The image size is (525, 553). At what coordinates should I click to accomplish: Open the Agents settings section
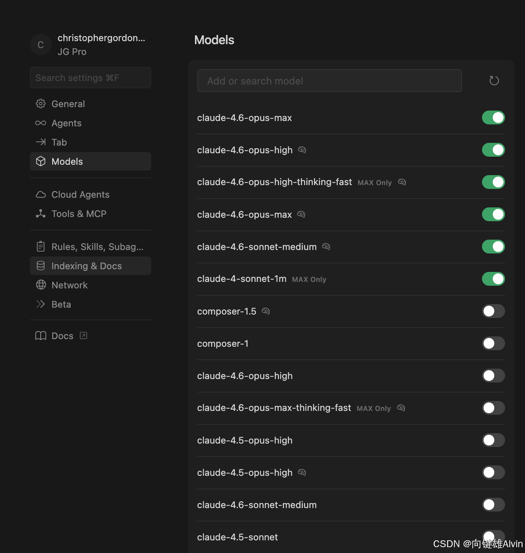click(91, 123)
